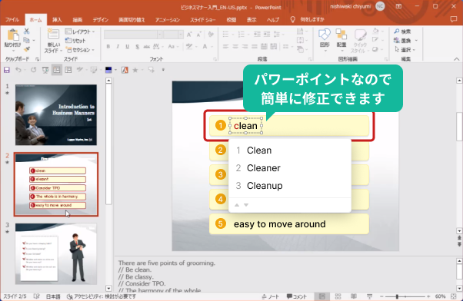Switch to Slide Sorter view in status bar
463x301 pixels.
[338, 296]
